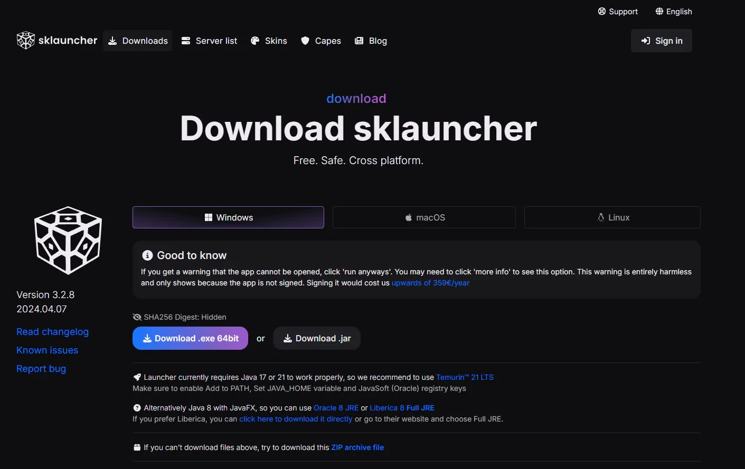The image size is (745, 469).
Task: Navigate to the Capes section
Action: click(320, 41)
